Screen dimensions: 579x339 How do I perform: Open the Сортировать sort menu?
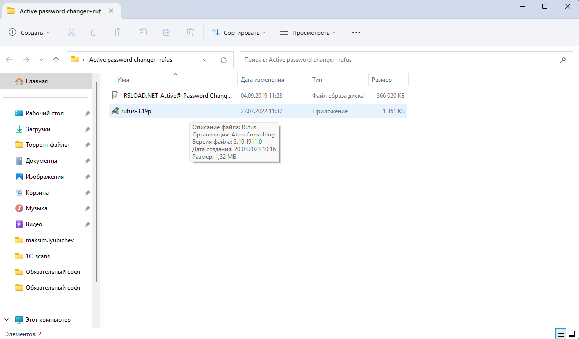tap(239, 32)
